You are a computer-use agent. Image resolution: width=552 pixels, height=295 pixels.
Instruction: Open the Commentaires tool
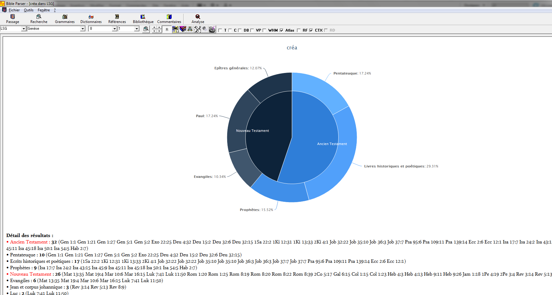169,19
